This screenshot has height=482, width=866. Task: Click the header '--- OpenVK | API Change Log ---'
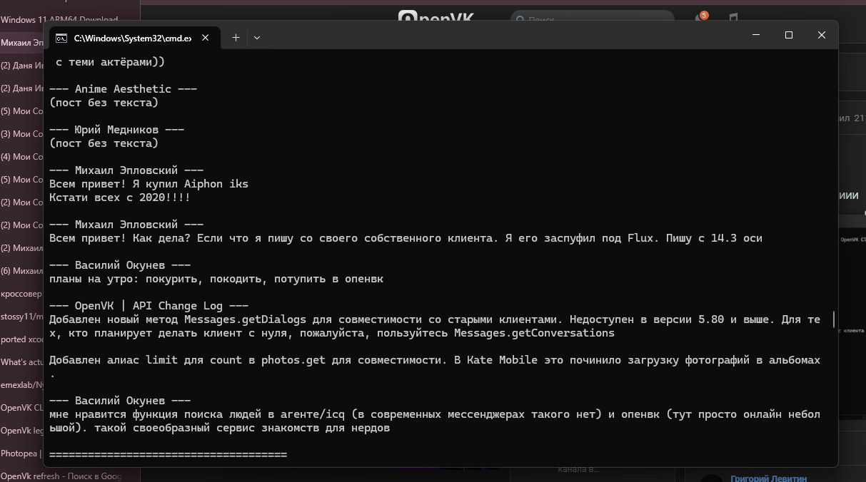pos(149,306)
